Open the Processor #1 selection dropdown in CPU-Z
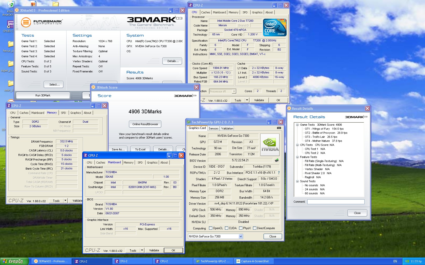 [x=234, y=91]
